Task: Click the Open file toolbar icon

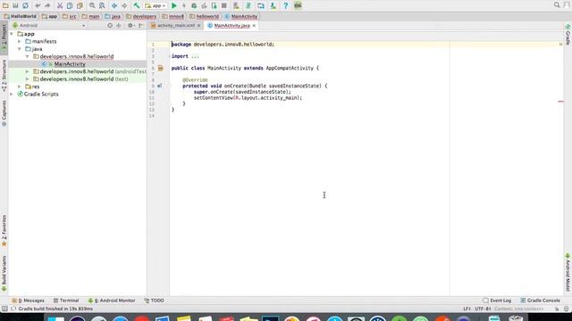Action: point(5,5)
